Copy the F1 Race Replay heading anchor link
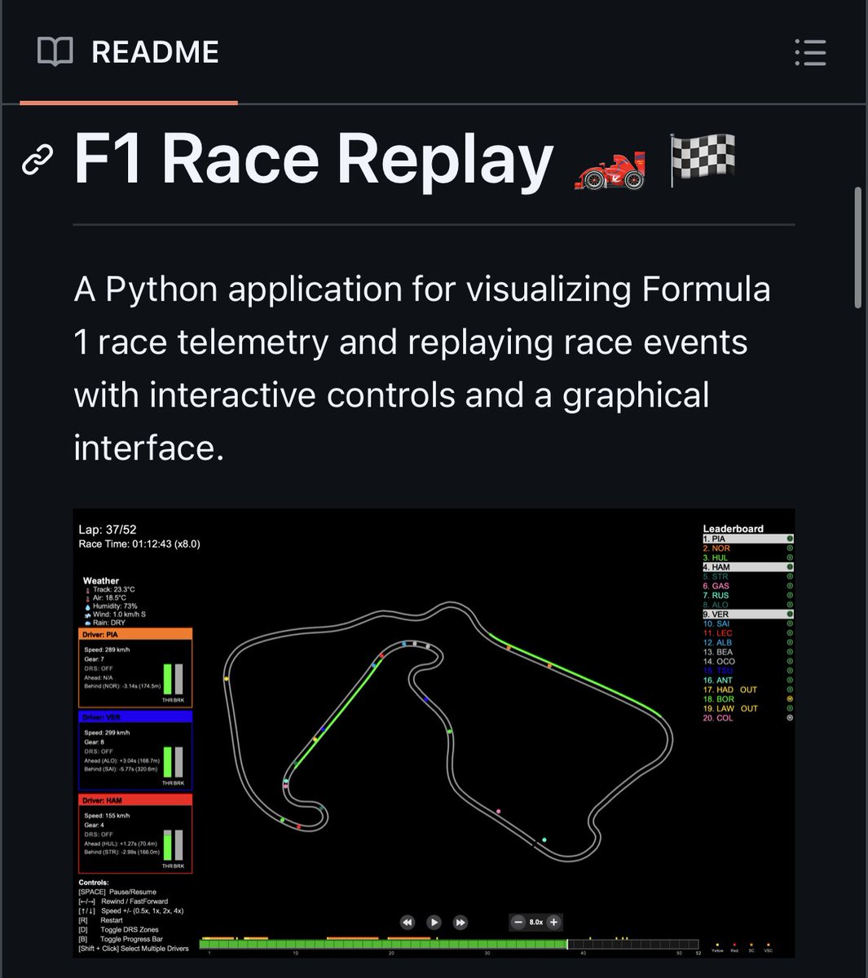 (37, 160)
